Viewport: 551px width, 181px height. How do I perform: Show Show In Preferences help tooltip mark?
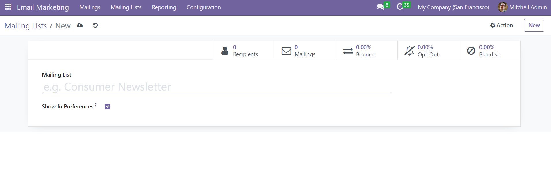pyautogui.click(x=96, y=105)
